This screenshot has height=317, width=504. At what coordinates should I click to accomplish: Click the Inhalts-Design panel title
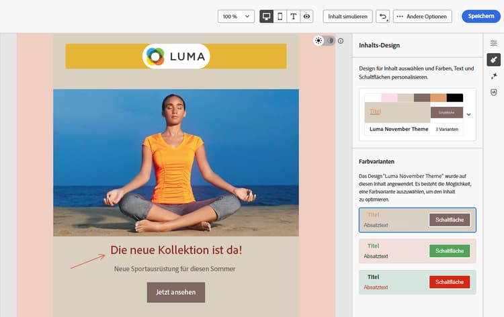[379, 45]
